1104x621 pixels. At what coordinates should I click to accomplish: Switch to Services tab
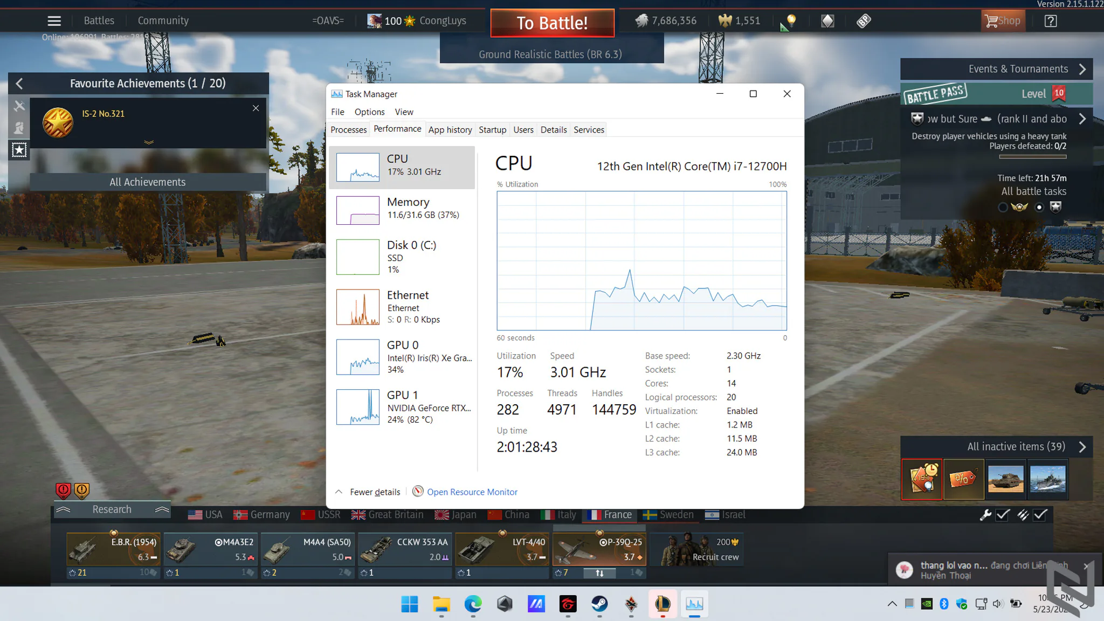pos(589,130)
